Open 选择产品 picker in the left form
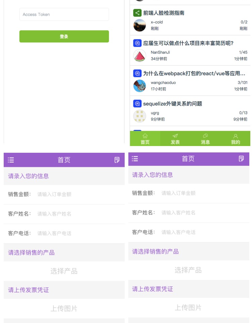 point(64,271)
